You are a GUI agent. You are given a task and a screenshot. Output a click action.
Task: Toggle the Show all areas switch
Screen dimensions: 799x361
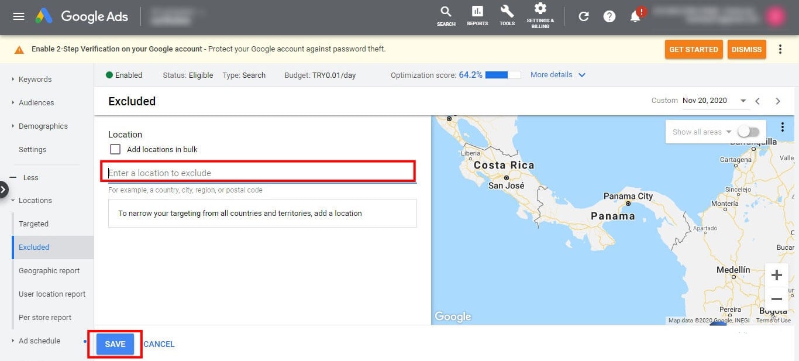click(x=748, y=132)
